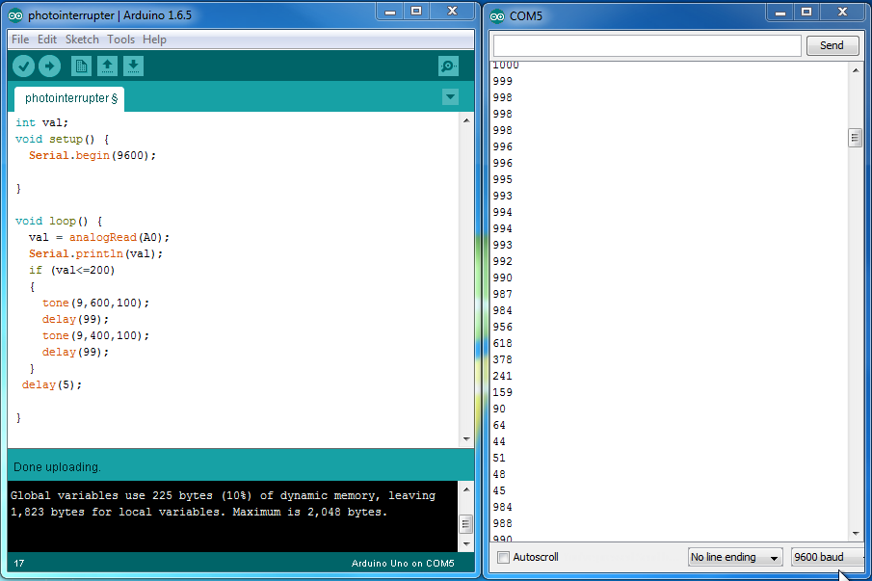
Task: Click the tone(9,600,100); line
Action: [95, 303]
